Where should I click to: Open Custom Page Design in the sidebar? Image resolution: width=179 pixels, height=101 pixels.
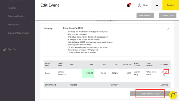(18, 33)
